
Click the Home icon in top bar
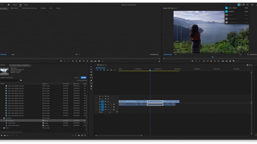[x=9, y=4]
